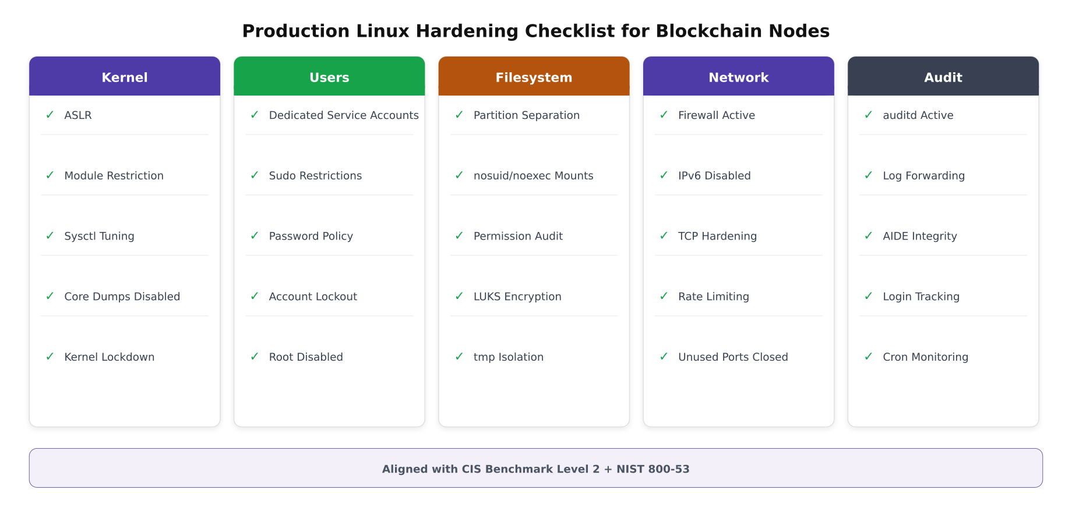Click the checkmark beside auditd Active
Viewport: 1072px width, 507px height.
pyautogui.click(x=869, y=115)
